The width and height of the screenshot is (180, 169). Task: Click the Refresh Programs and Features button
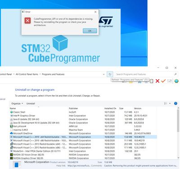click(x=110, y=74)
